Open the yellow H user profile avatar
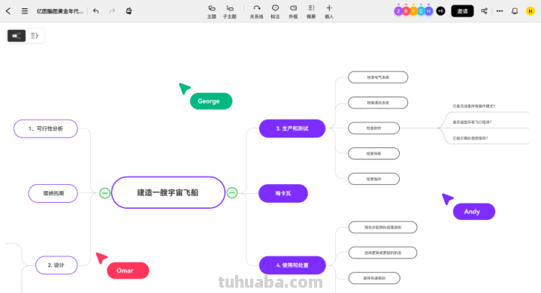Image resolution: width=541 pixels, height=293 pixels. [x=530, y=11]
